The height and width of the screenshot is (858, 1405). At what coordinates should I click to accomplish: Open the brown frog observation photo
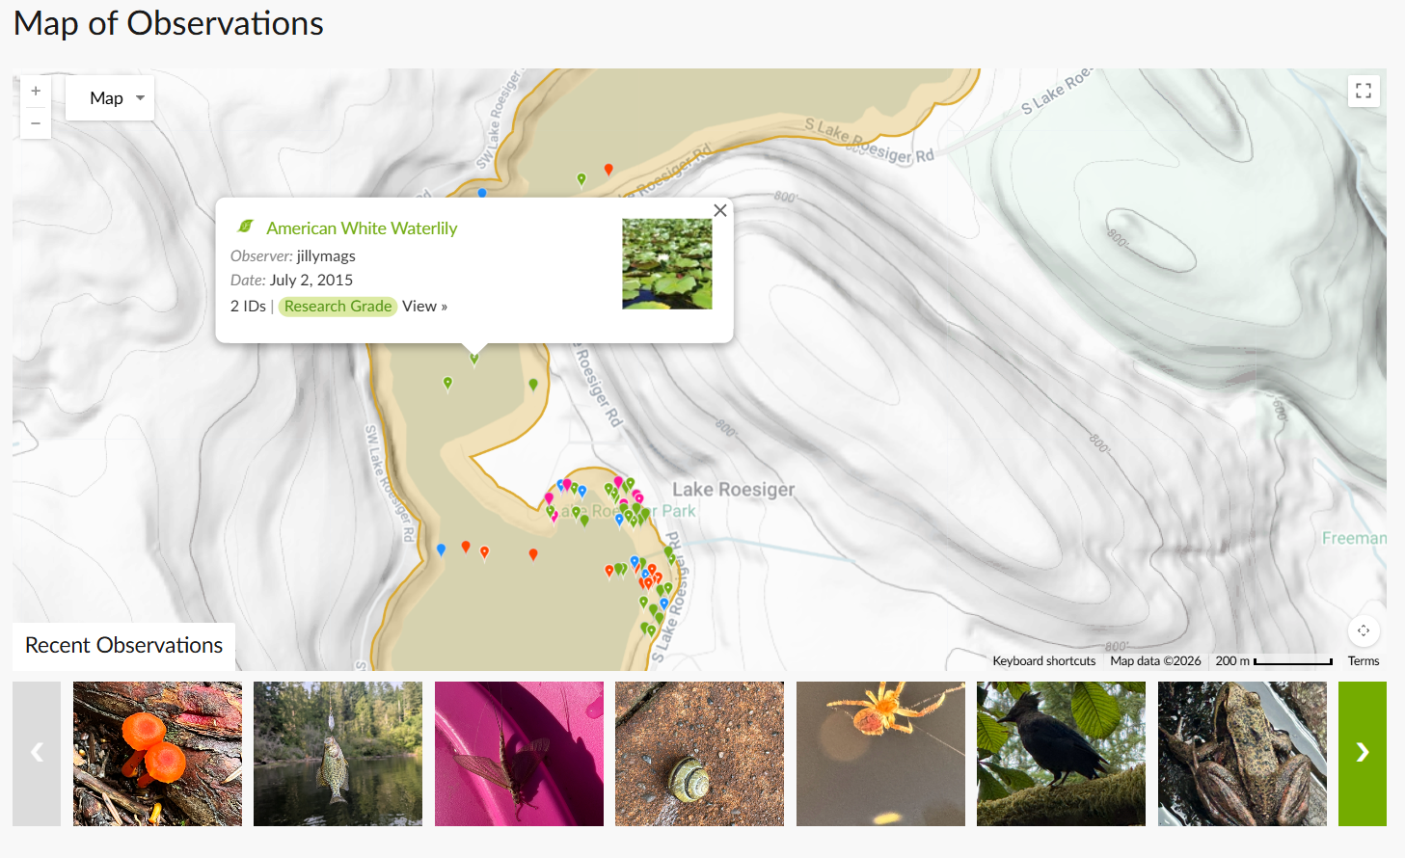(x=1242, y=753)
